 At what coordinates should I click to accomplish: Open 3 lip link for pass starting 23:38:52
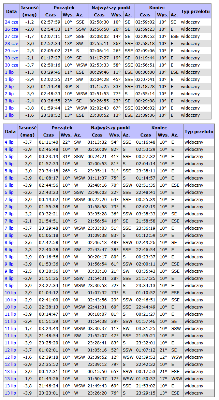9,115
